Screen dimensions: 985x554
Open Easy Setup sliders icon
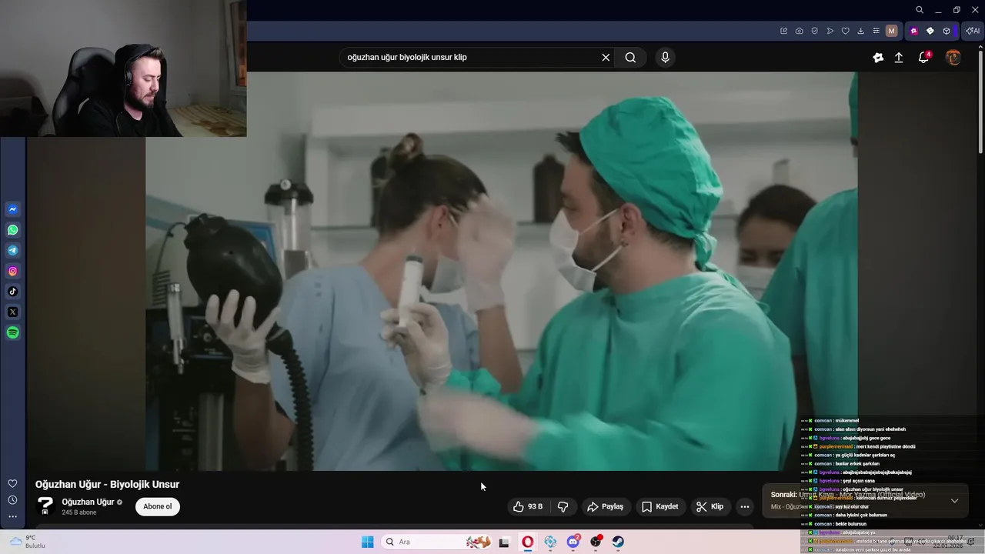pos(876,31)
